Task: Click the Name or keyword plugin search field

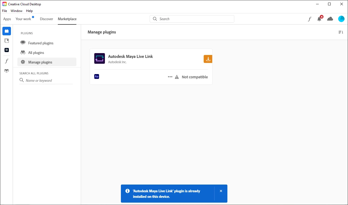Action: tap(46, 80)
